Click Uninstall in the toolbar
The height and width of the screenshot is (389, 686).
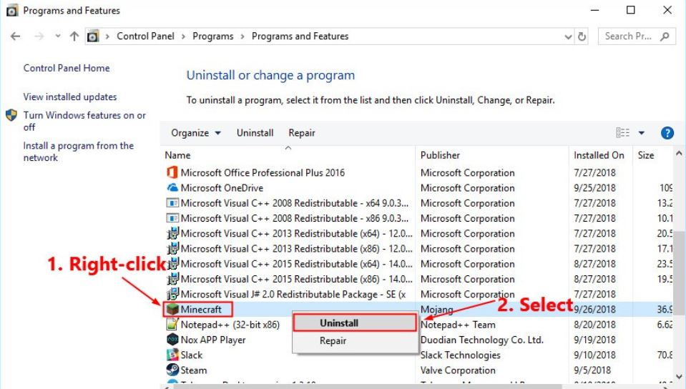coord(255,132)
